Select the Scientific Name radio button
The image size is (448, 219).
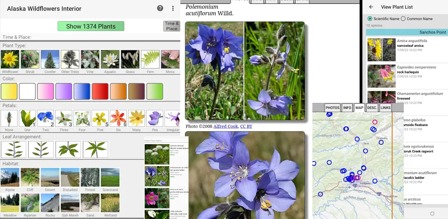[370, 18]
